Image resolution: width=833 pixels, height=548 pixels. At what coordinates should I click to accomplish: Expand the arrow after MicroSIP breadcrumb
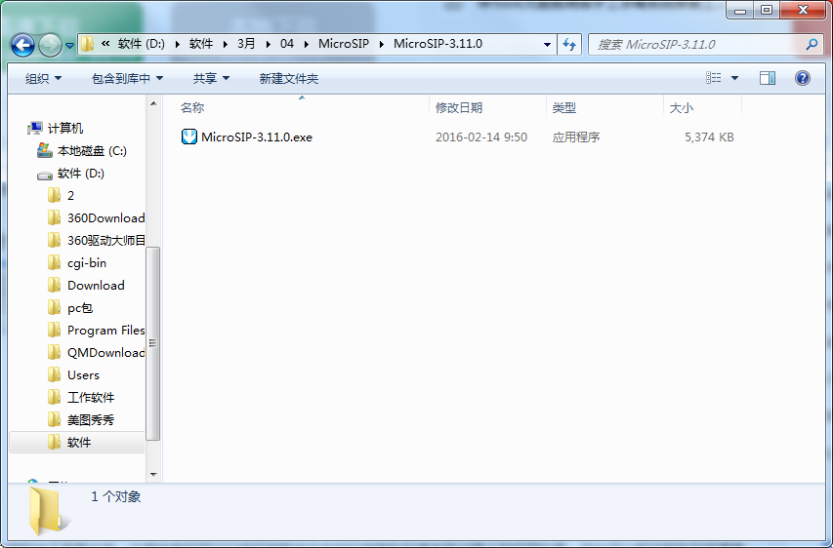[382, 45]
